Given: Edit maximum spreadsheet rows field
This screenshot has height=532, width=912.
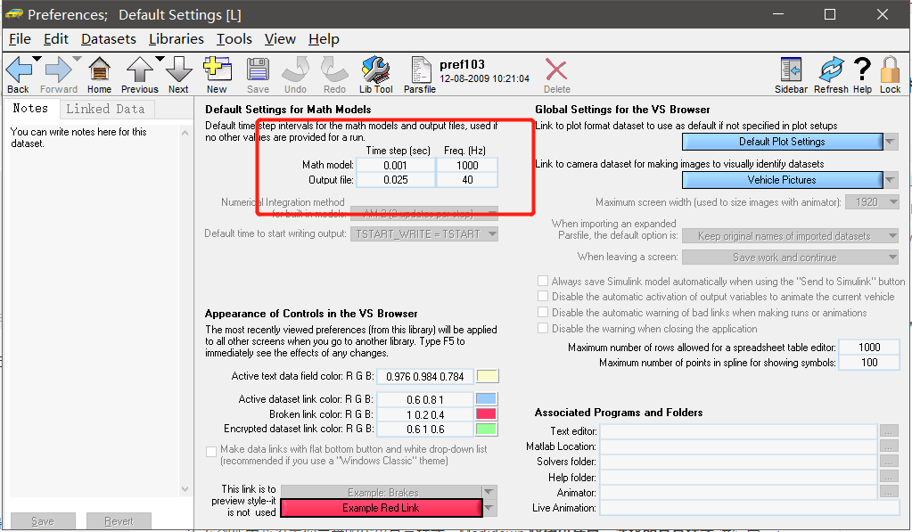Looking at the screenshot, I should coord(869,348).
